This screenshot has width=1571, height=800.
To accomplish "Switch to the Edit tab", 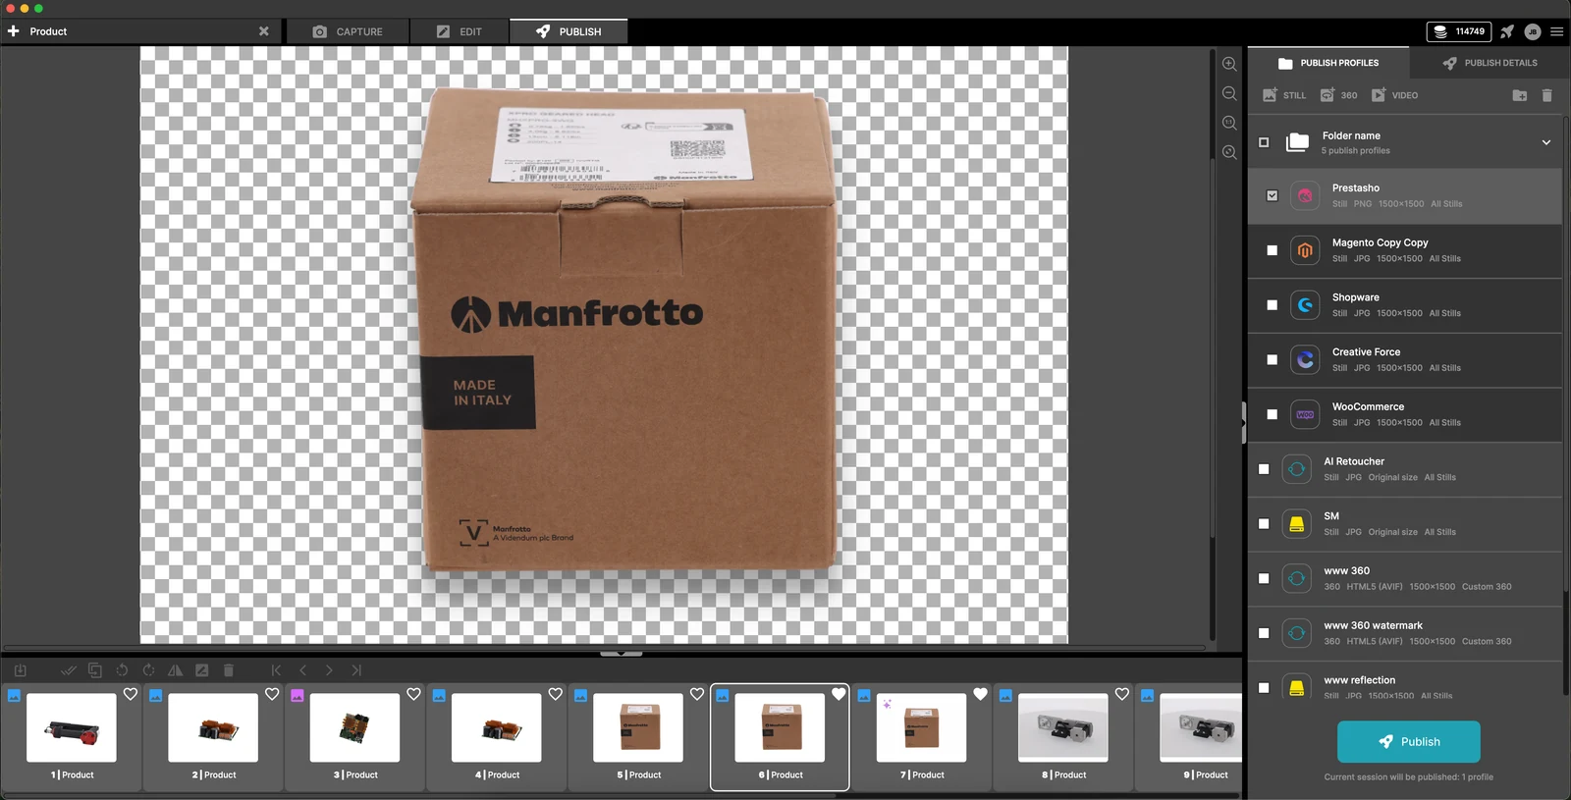I will pos(460,31).
